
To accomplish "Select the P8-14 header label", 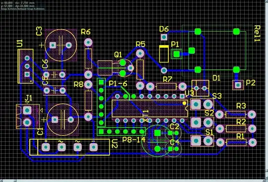I will click(134, 140).
